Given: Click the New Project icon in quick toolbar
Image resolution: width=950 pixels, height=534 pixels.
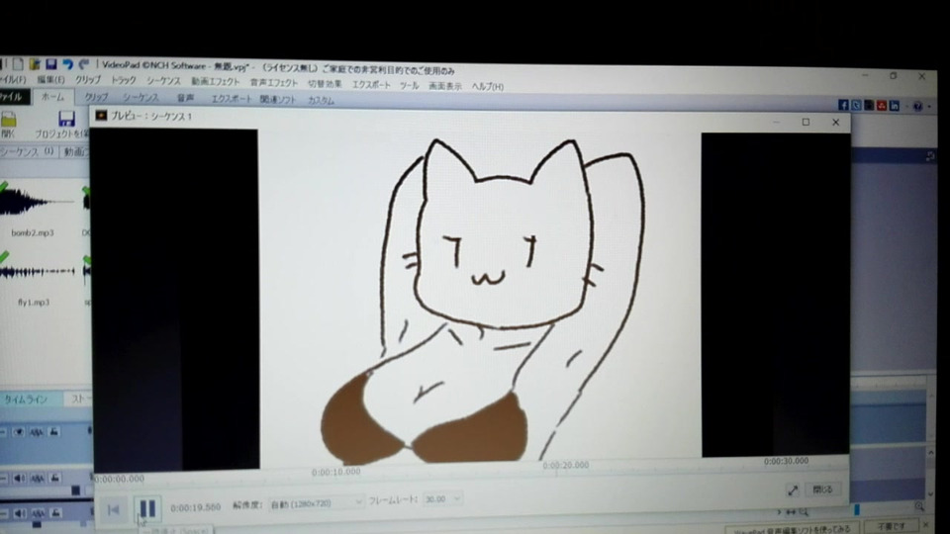Looking at the screenshot, I should [18, 63].
